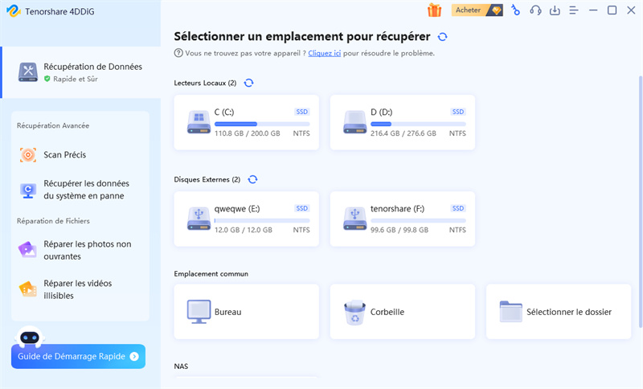643x389 pixels.
Task: Refresh the Lecteurs Locaux drive list
Action: pos(248,83)
